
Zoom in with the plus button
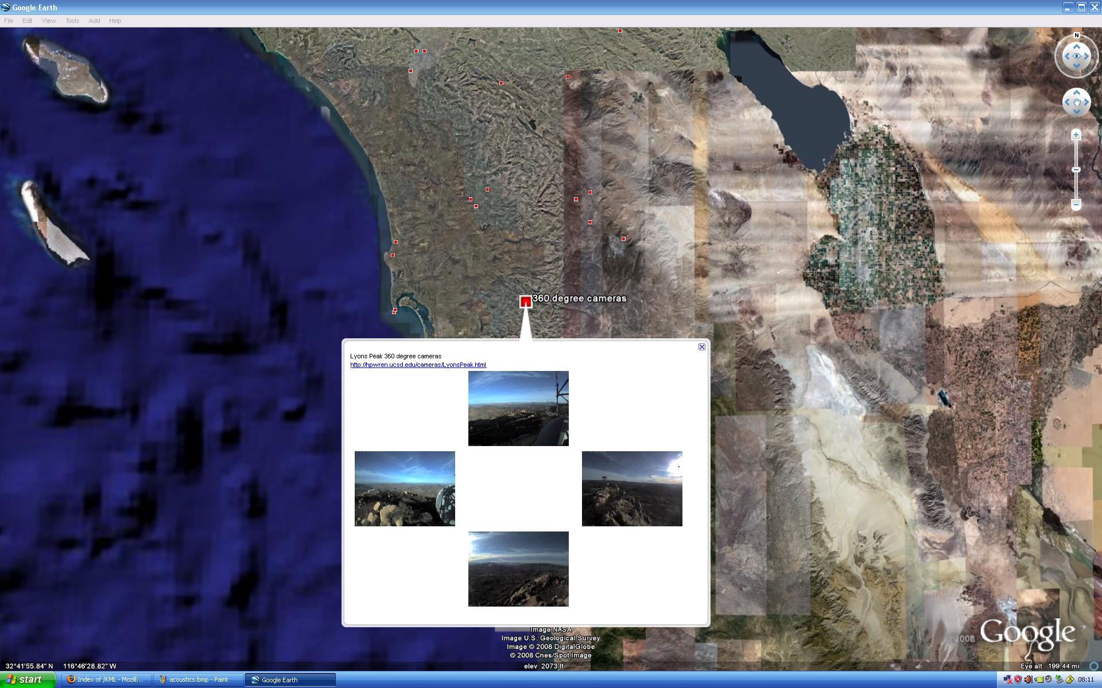coord(1076,135)
